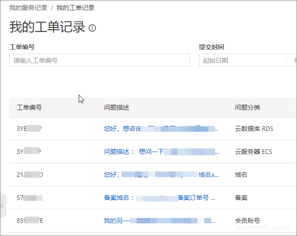The width and height of the screenshot is (297, 236).
Task: Open the info icon beside 我的工单记录 title
Action: [x=92, y=28]
